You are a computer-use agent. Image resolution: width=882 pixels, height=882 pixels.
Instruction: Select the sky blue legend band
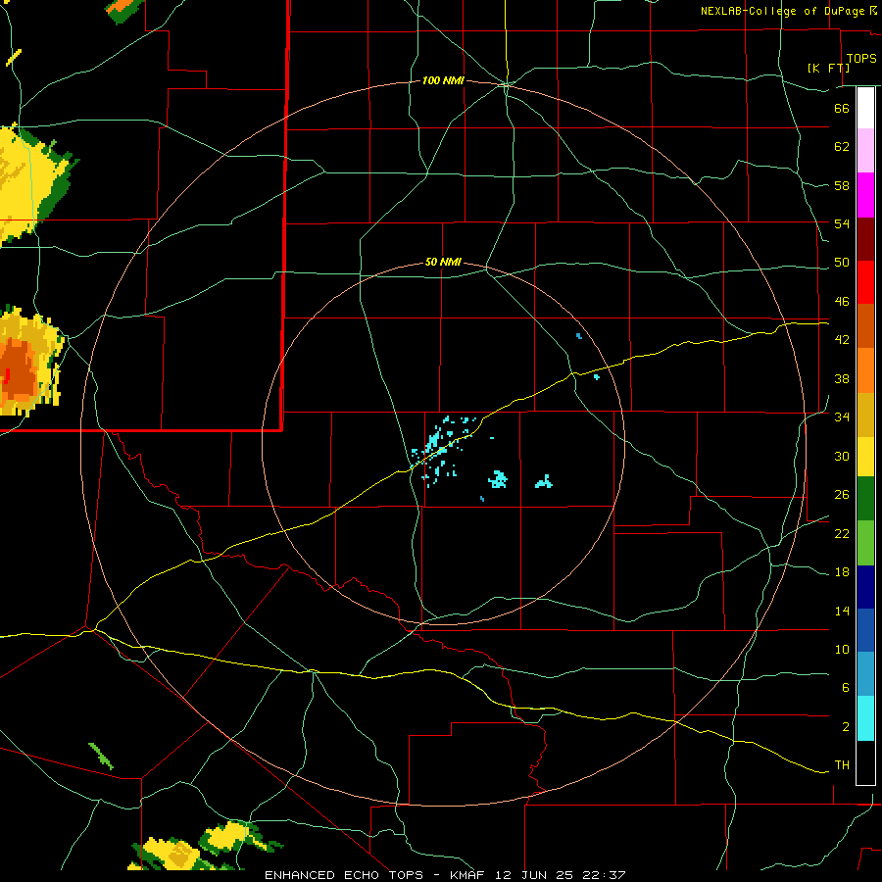(x=865, y=673)
